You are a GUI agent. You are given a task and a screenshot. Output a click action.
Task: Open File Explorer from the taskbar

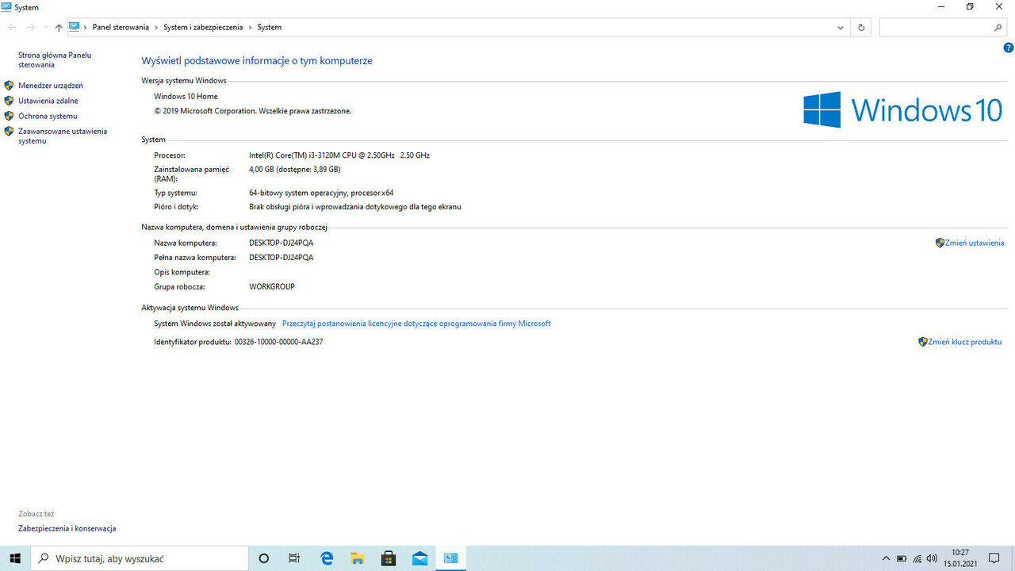click(357, 558)
